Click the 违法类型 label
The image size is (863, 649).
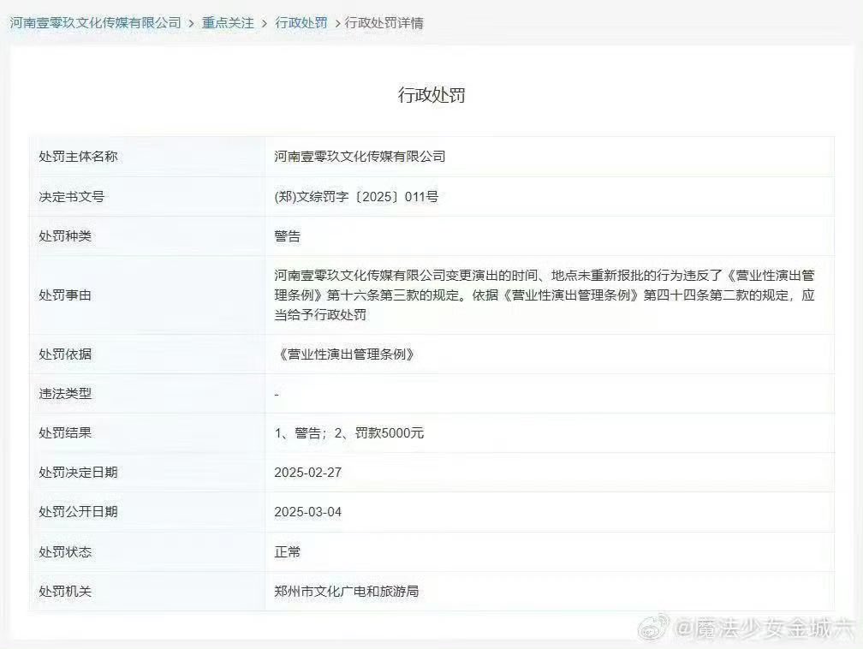[65, 394]
